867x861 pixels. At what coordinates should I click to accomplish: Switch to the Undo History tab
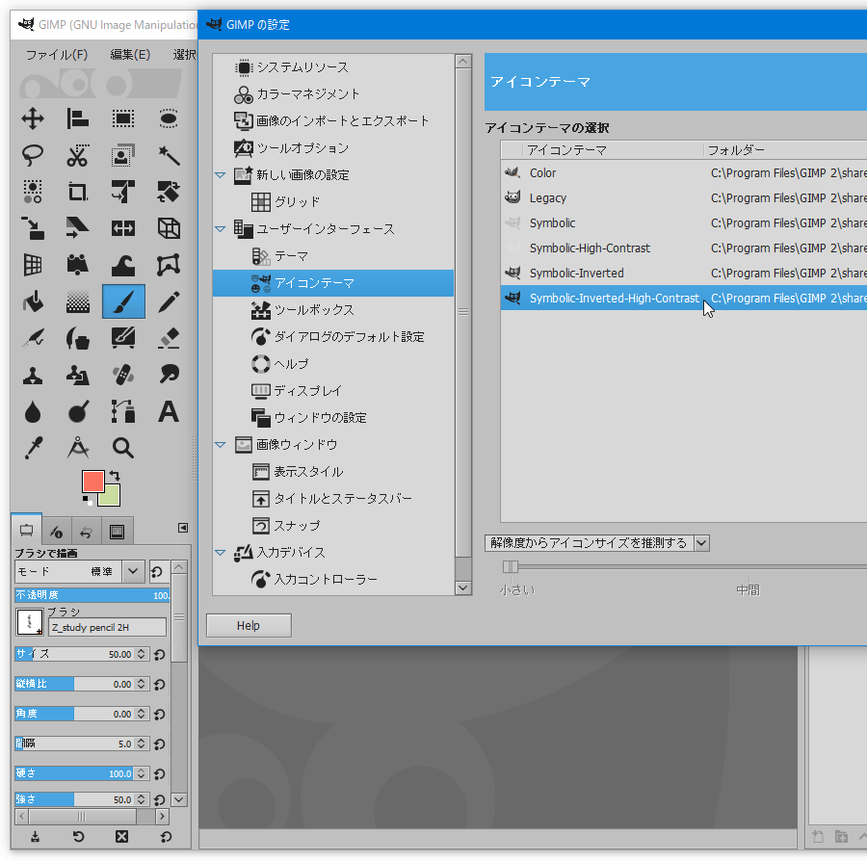tap(87, 533)
